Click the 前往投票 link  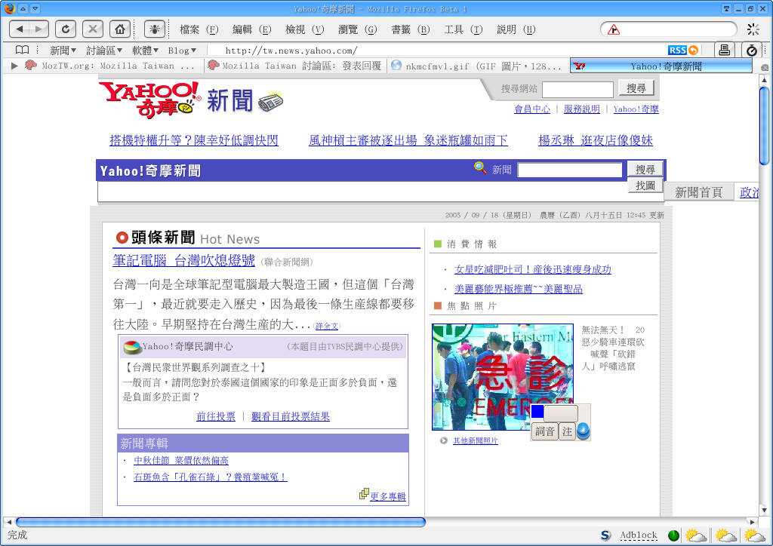coord(216,416)
